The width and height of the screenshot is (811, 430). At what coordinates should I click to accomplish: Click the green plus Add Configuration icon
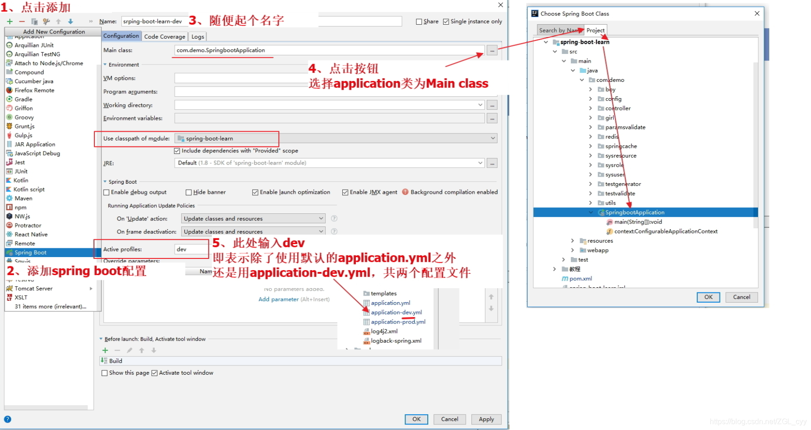coord(10,21)
